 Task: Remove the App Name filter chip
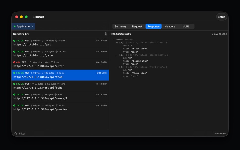32,26
